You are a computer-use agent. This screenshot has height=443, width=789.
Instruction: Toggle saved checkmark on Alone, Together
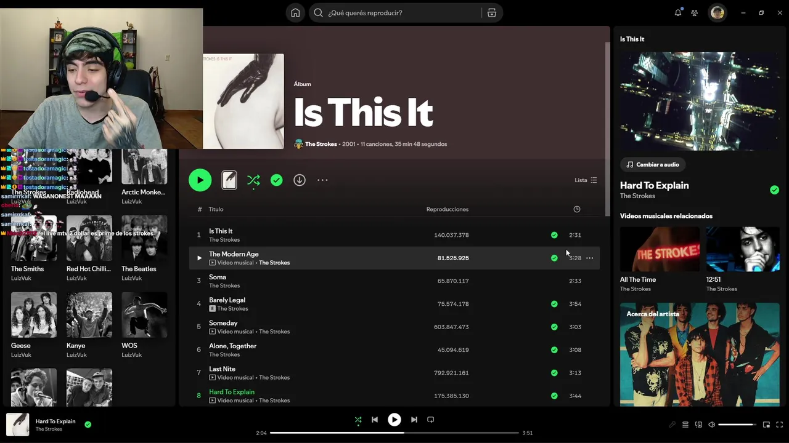click(x=554, y=349)
